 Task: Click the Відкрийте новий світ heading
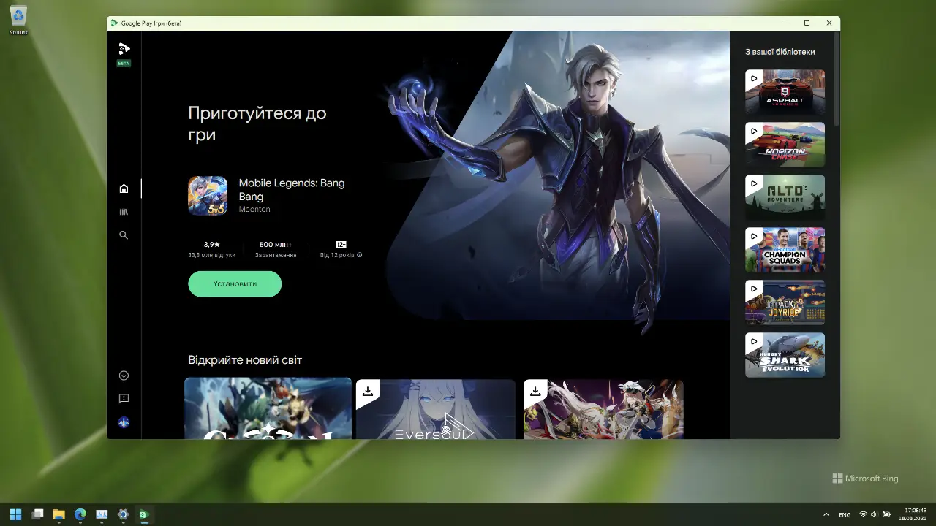tap(245, 360)
